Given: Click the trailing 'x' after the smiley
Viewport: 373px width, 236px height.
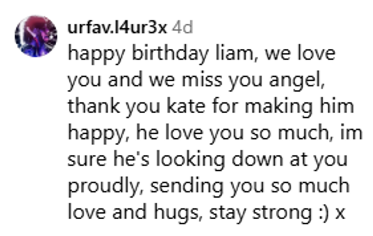Looking at the screenshot, I should (340, 214).
